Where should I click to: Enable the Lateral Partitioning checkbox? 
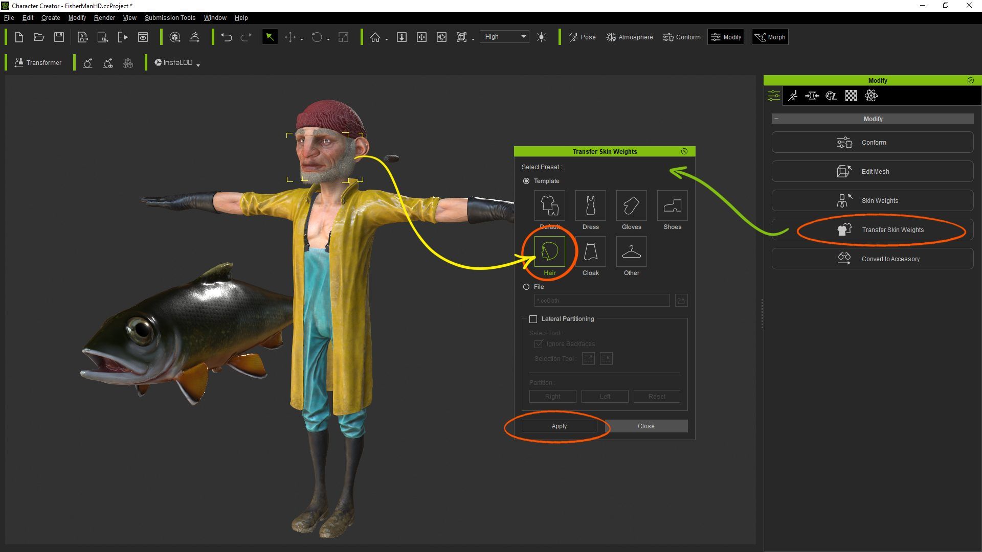point(533,319)
